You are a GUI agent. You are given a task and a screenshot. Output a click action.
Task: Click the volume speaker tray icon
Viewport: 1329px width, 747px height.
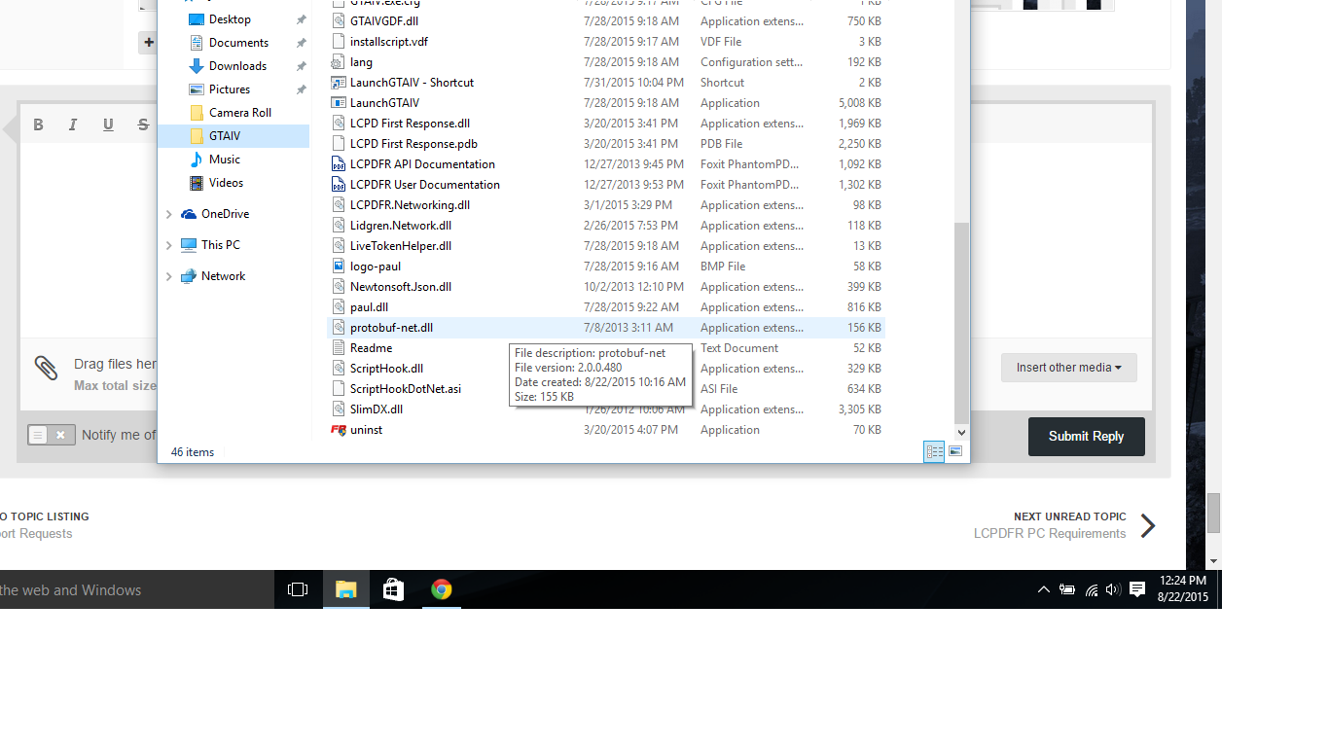pyautogui.click(x=1113, y=589)
